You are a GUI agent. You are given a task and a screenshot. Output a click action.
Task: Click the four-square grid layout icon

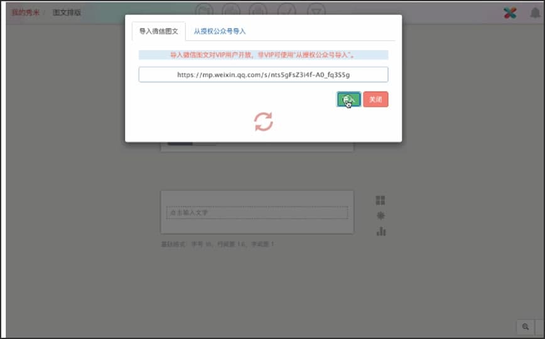coord(380,200)
